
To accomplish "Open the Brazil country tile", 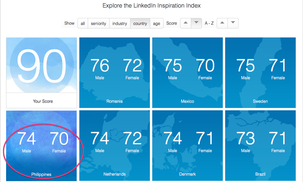I will pos(261,146).
